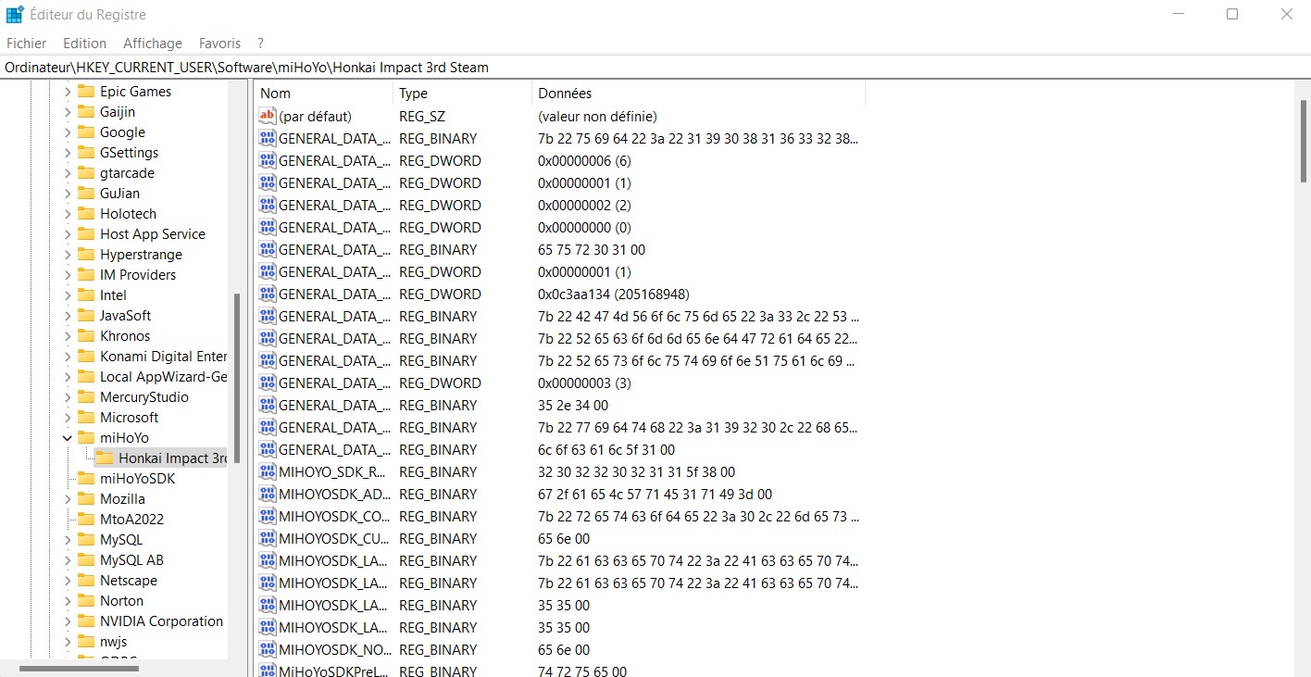Select the IM Providers key
This screenshot has height=677, width=1311.
[138, 275]
